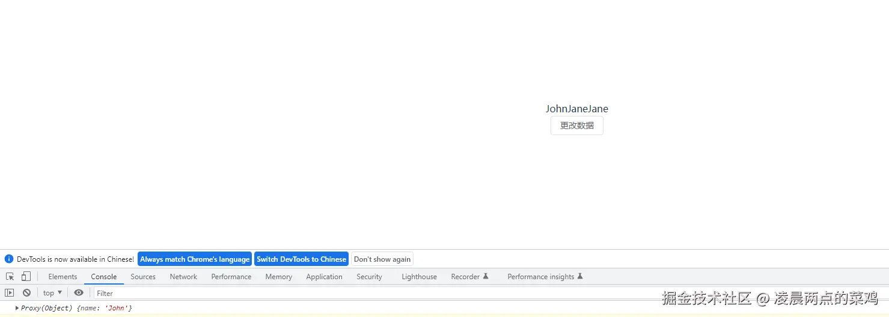Switch to the Console tab
This screenshot has height=317, width=889.
point(104,277)
